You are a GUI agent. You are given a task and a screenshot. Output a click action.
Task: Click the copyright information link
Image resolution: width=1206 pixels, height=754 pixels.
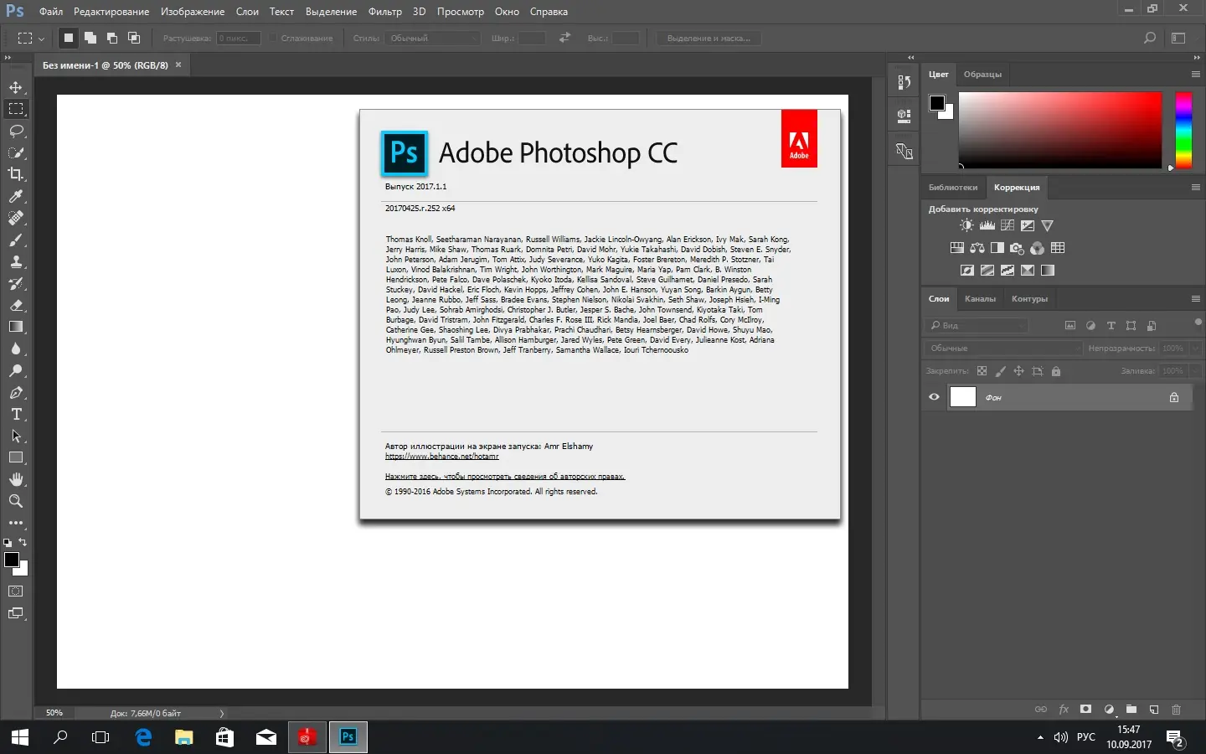(505, 477)
